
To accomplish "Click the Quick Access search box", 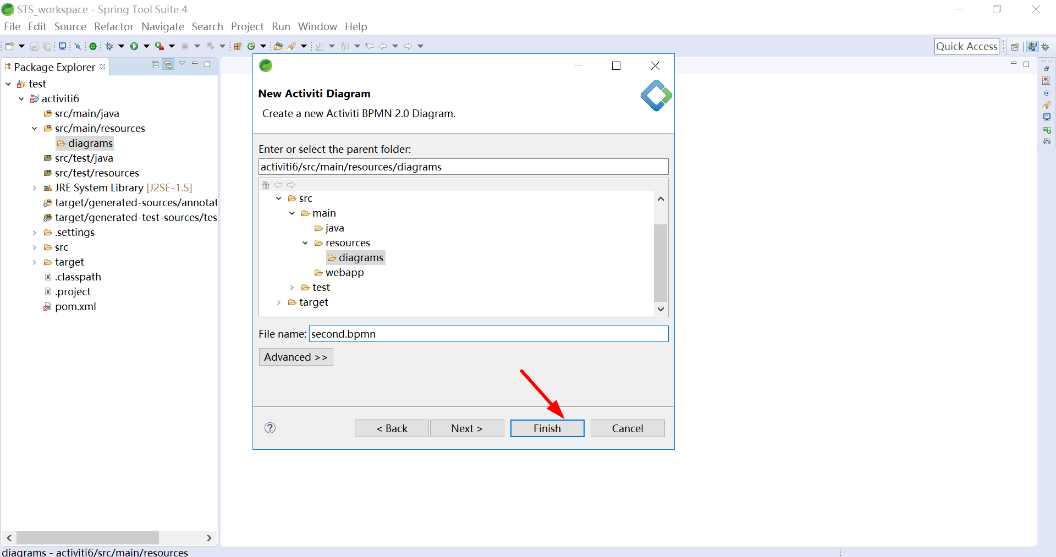I will coord(967,46).
